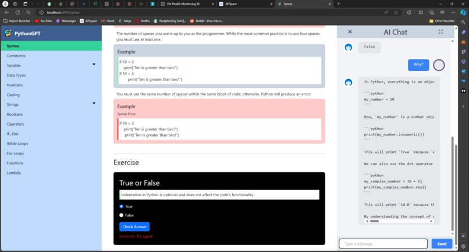Open the Functions sidebar item

point(51,163)
